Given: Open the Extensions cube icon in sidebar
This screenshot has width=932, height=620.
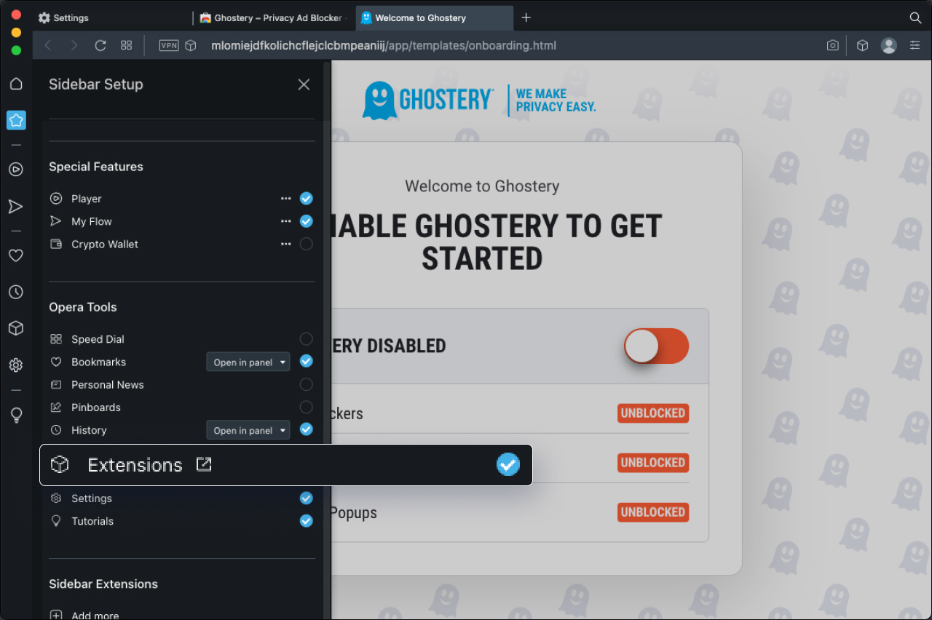Looking at the screenshot, I should pos(16,328).
